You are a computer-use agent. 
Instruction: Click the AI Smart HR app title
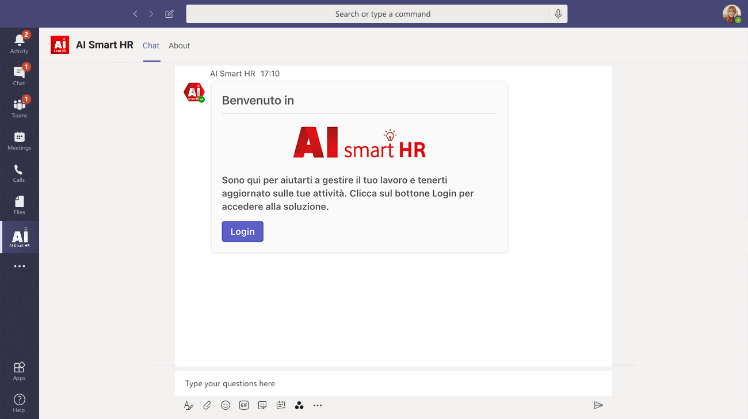(105, 45)
